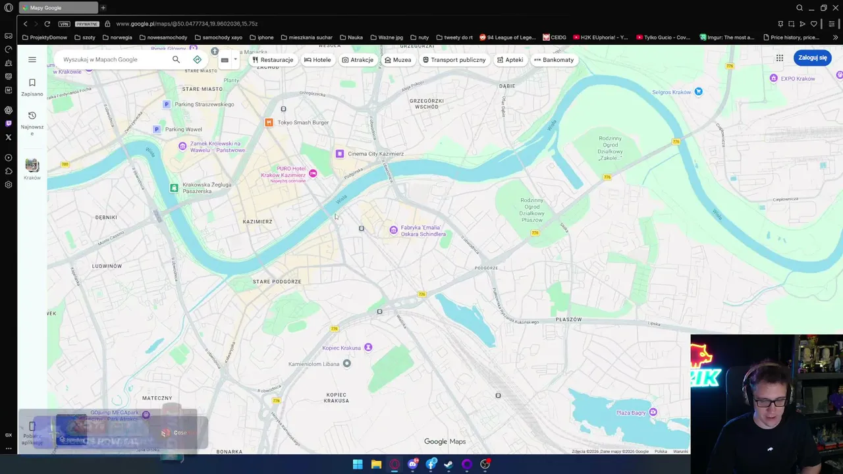
Task: Reload the current page
Action: pos(47,24)
